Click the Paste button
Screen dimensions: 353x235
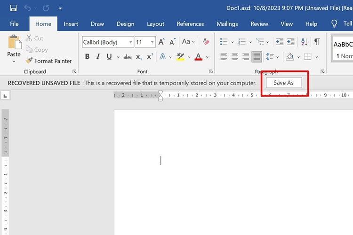(14, 46)
